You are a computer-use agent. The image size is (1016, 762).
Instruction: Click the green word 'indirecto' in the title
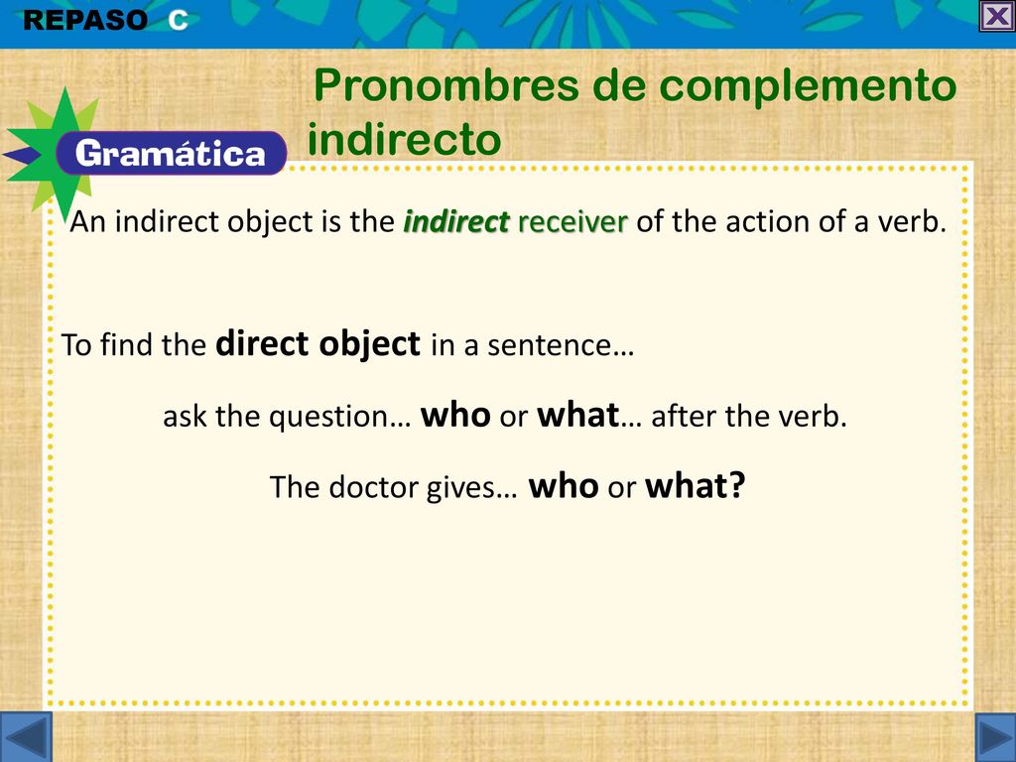405,139
